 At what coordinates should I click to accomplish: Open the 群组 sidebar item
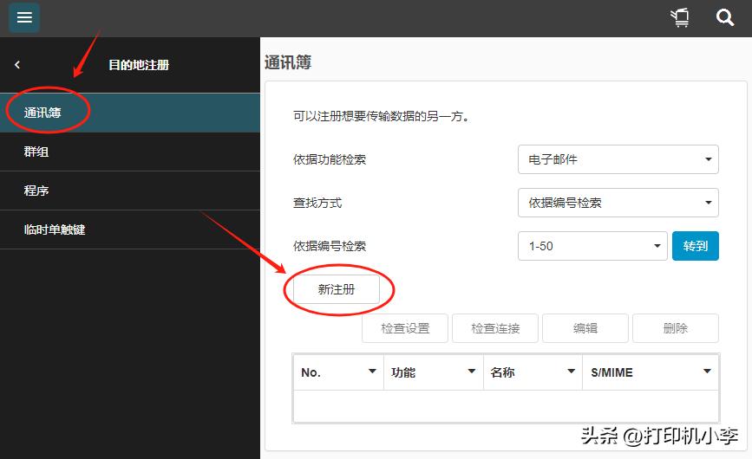(x=130, y=152)
